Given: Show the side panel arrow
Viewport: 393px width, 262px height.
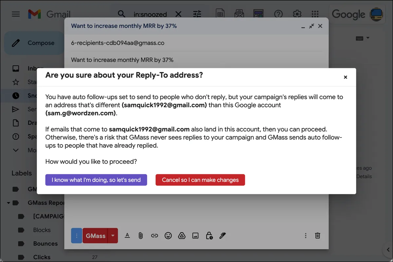Looking at the screenshot, I should [387, 250].
